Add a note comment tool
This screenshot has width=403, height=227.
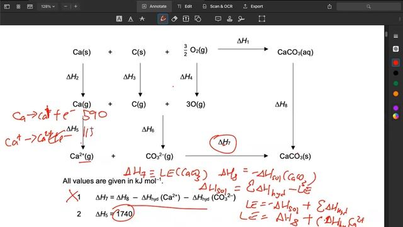[218, 19]
